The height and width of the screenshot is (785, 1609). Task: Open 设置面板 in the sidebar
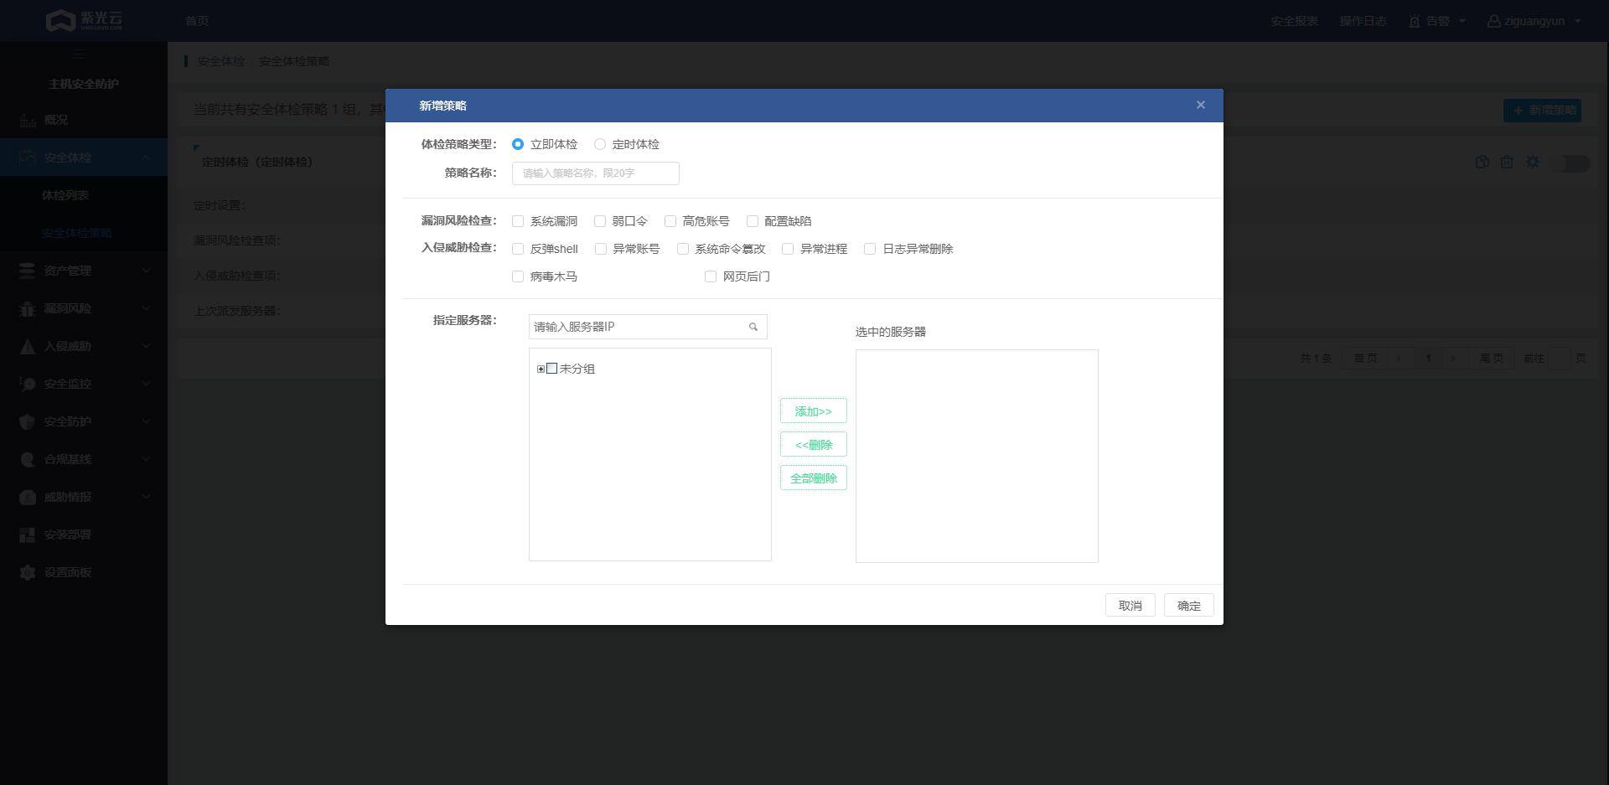click(84, 572)
